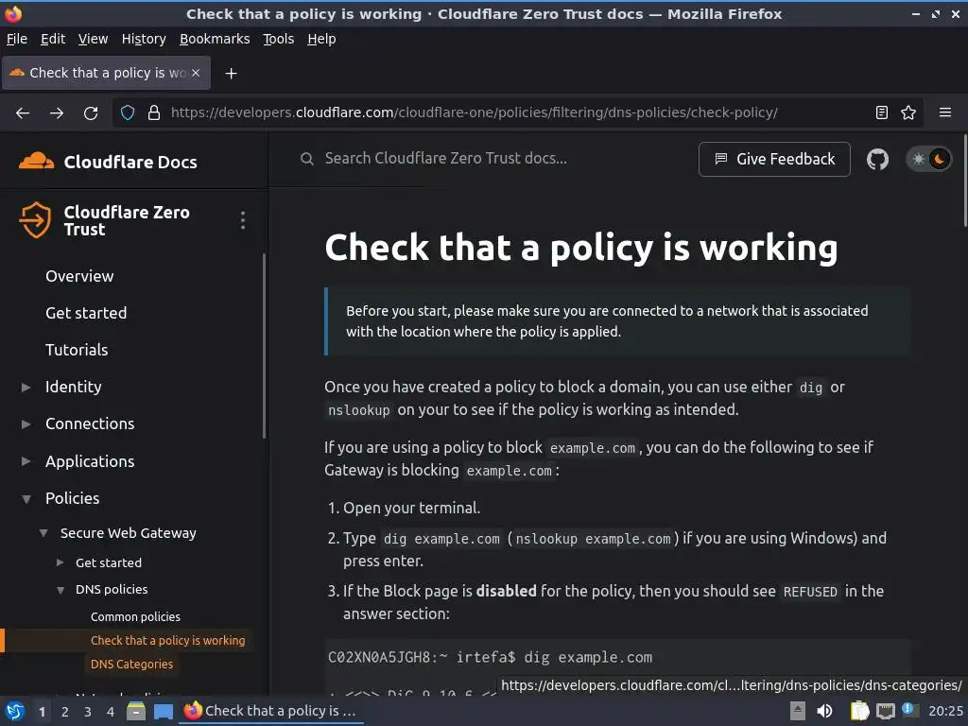Image resolution: width=968 pixels, height=726 pixels.
Task: Open Common policies page
Action: (135, 616)
